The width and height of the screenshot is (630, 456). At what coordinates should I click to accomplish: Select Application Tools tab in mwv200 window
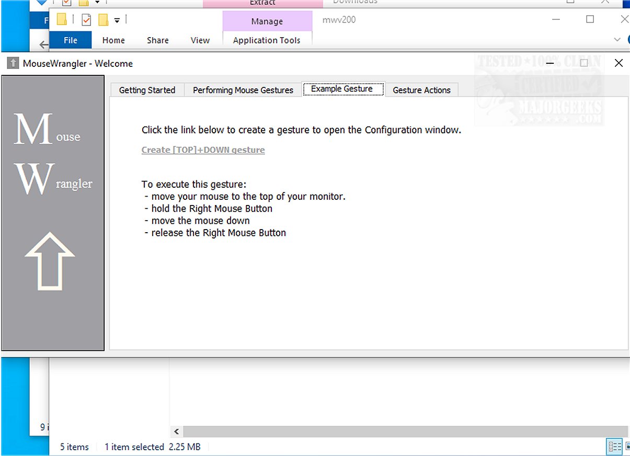point(267,40)
